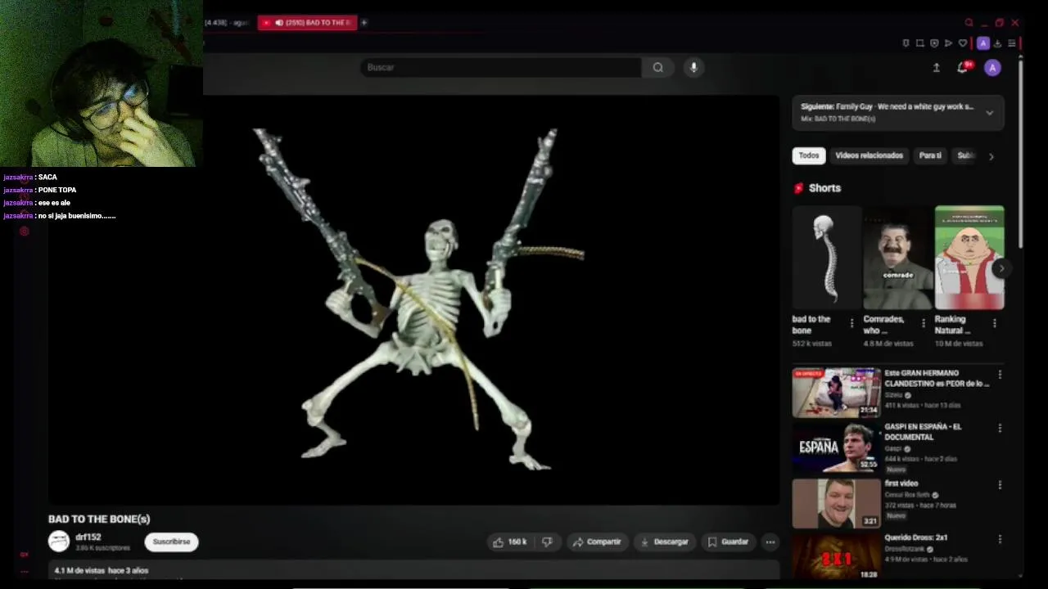Open the Ranking Natural short thumbnail
The height and width of the screenshot is (589, 1048).
[969, 258]
